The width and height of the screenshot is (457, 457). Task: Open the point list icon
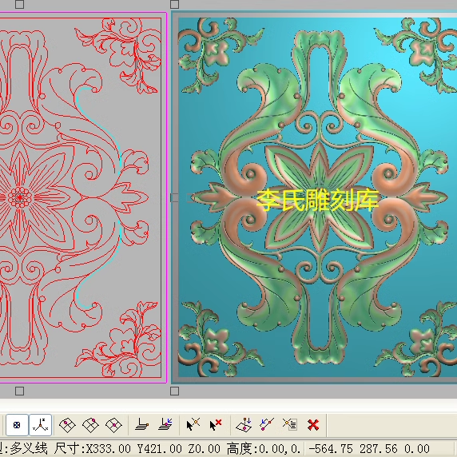coord(290,425)
